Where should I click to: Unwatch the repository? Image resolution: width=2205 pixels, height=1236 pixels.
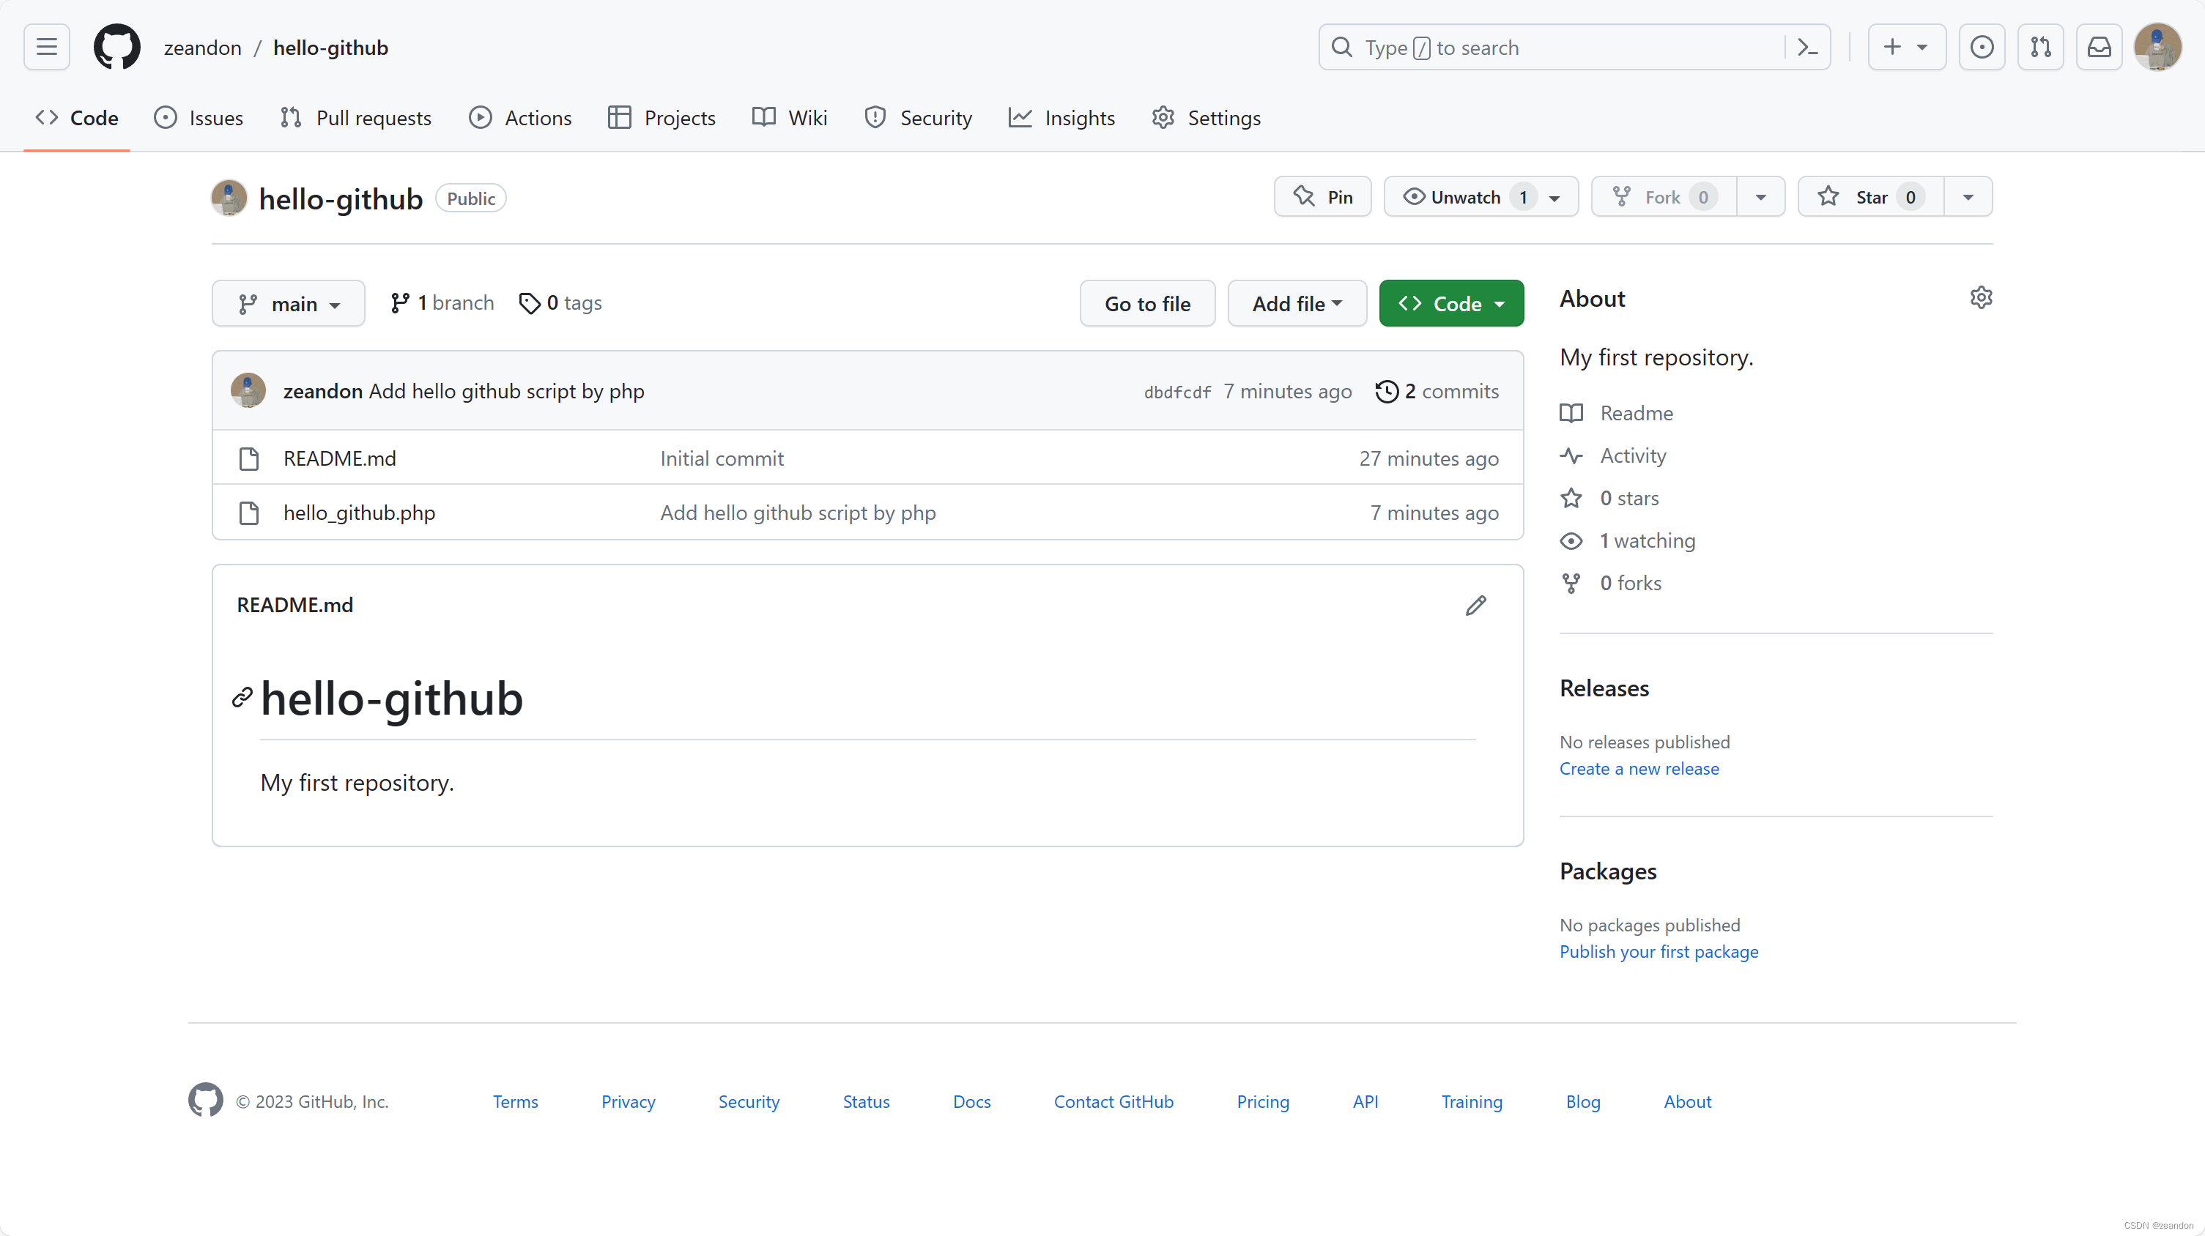1467,196
